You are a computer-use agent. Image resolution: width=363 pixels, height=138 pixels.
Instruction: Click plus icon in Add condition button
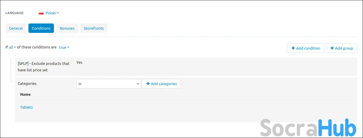tap(293, 48)
